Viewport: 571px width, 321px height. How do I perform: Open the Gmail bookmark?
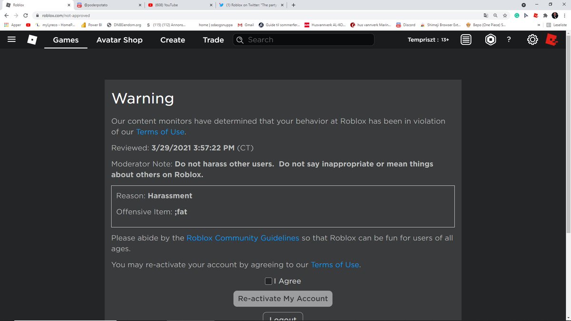tap(246, 25)
